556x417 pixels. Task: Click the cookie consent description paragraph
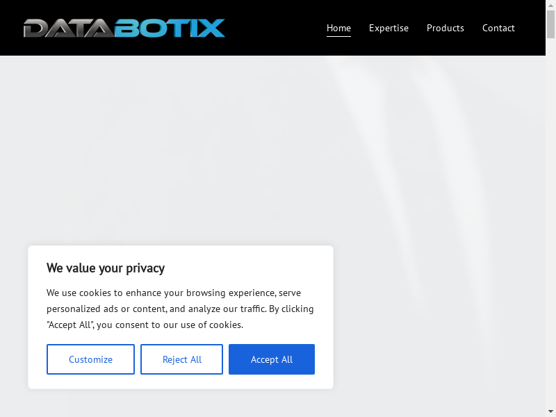pyautogui.click(x=180, y=309)
